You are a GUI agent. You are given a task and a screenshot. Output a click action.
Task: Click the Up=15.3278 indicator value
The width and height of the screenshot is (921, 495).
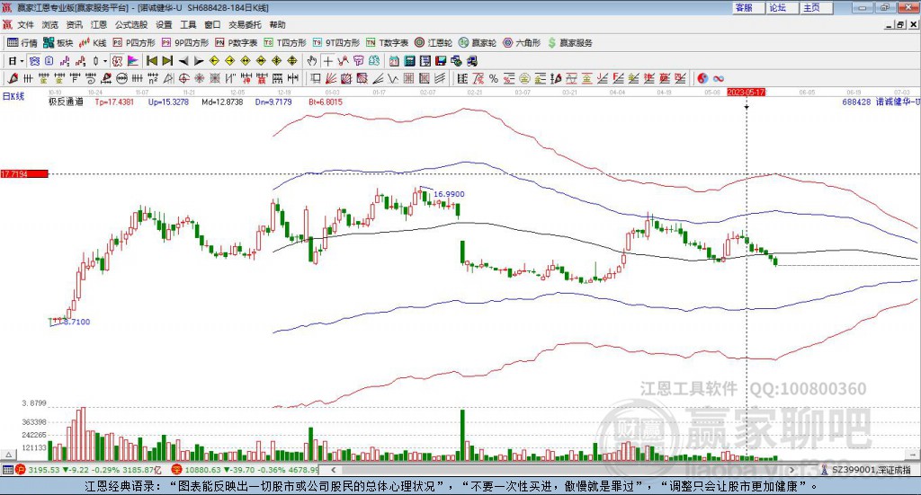tap(168, 102)
